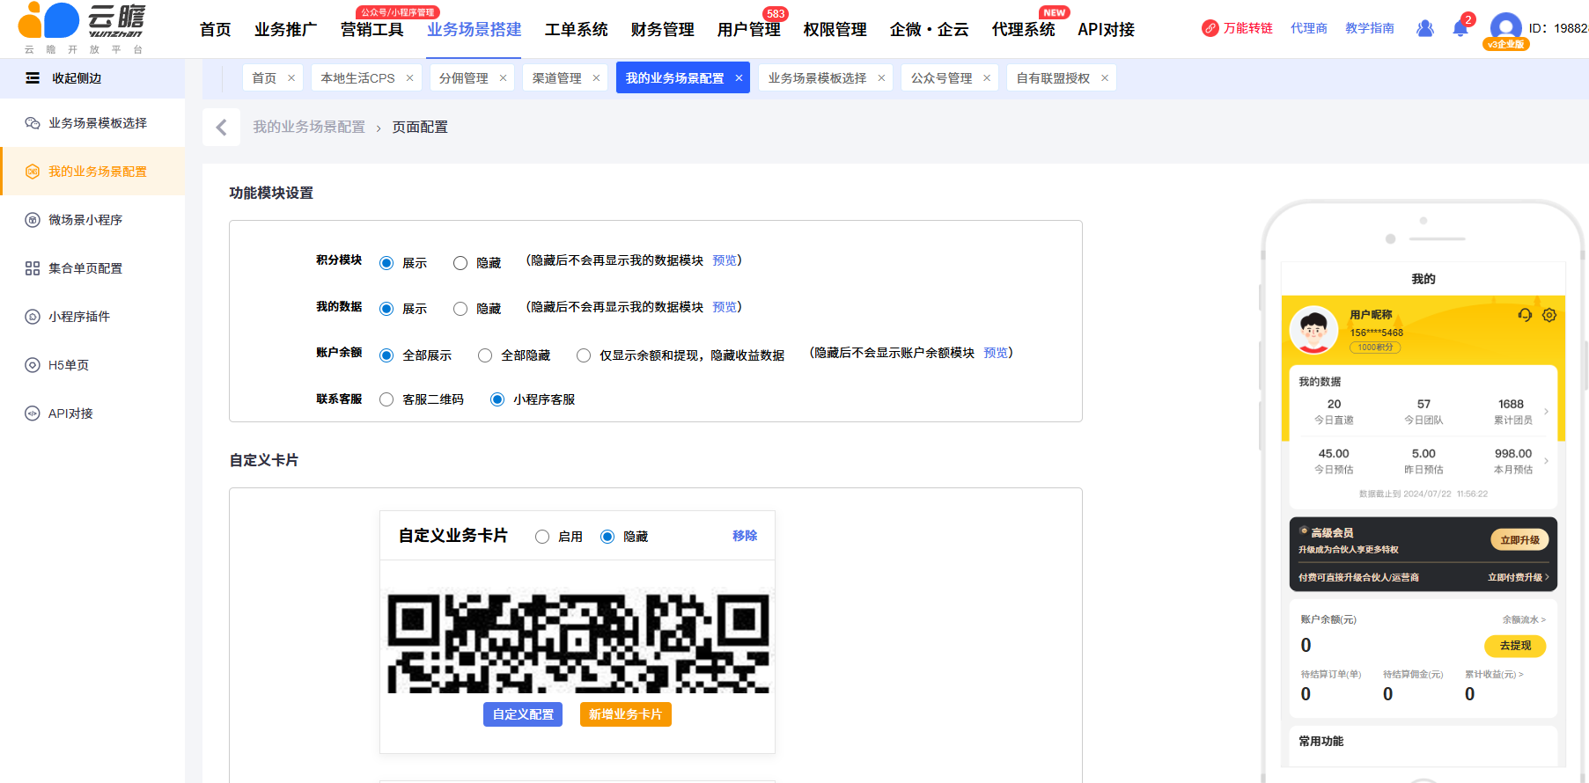Click the 移除 link on business card
The height and width of the screenshot is (783, 1589).
tap(745, 536)
